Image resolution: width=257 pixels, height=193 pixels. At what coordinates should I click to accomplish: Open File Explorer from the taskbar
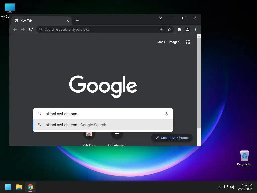[19, 187]
